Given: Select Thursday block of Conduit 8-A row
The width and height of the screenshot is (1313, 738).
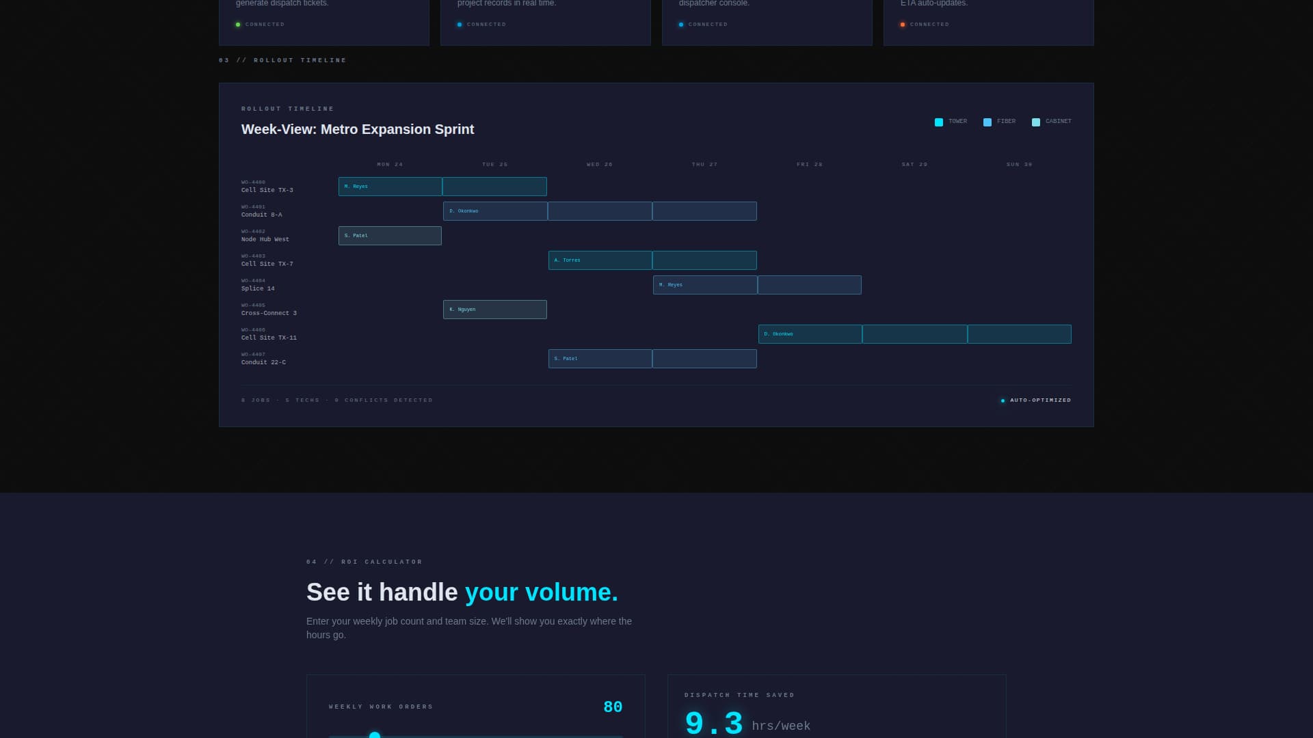Looking at the screenshot, I should [x=704, y=211].
